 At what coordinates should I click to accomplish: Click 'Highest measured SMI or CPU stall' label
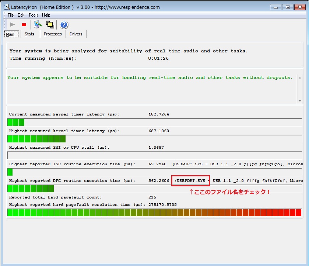[x=59, y=148]
